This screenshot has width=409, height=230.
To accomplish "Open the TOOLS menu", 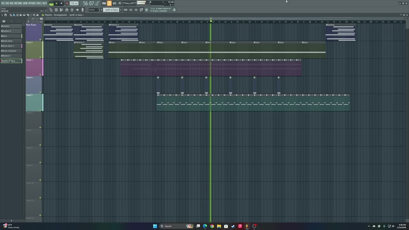I will pos(39,3).
